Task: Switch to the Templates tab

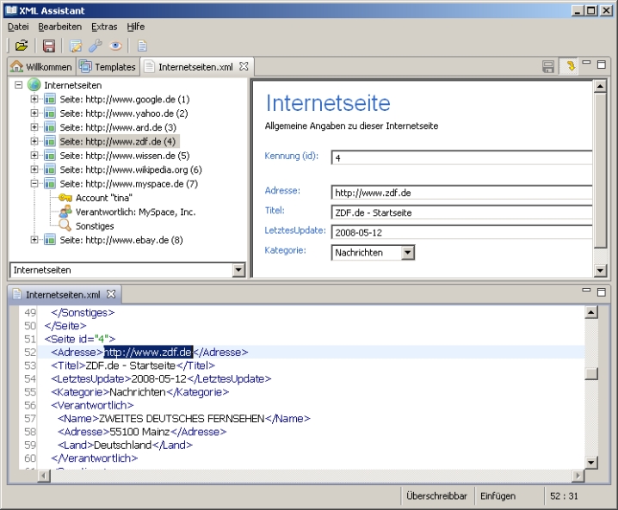Action: [x=108, y=66]
